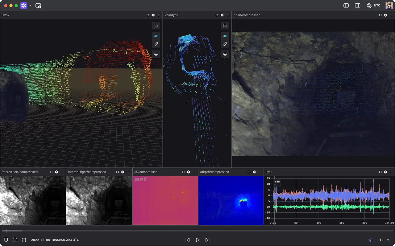Click the shield privacy icon in the bottom bar
The height and width of the screenshot is (246, 395).
point(6,240)
